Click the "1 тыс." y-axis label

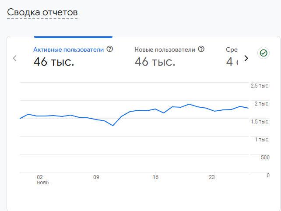262,140
